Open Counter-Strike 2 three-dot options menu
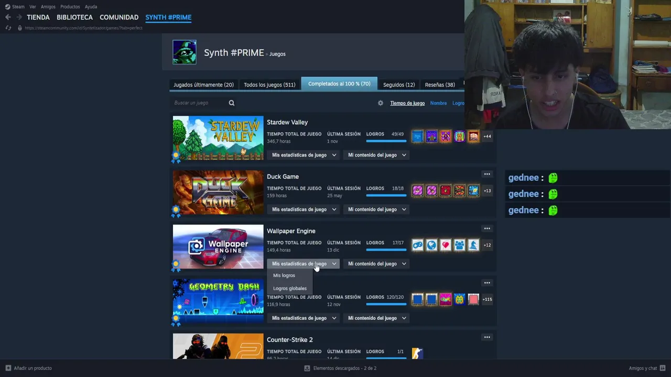 487,338
